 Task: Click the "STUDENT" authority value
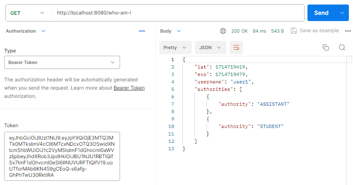coord(270,126)
